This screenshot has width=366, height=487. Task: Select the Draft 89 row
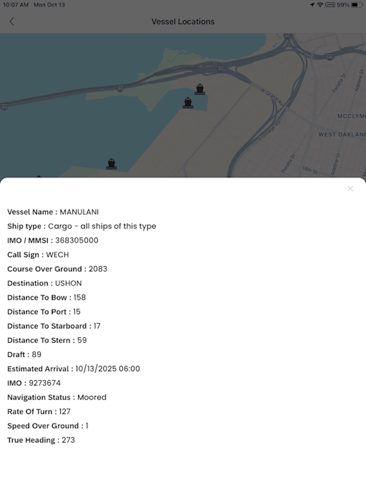[x=24, y=354]
